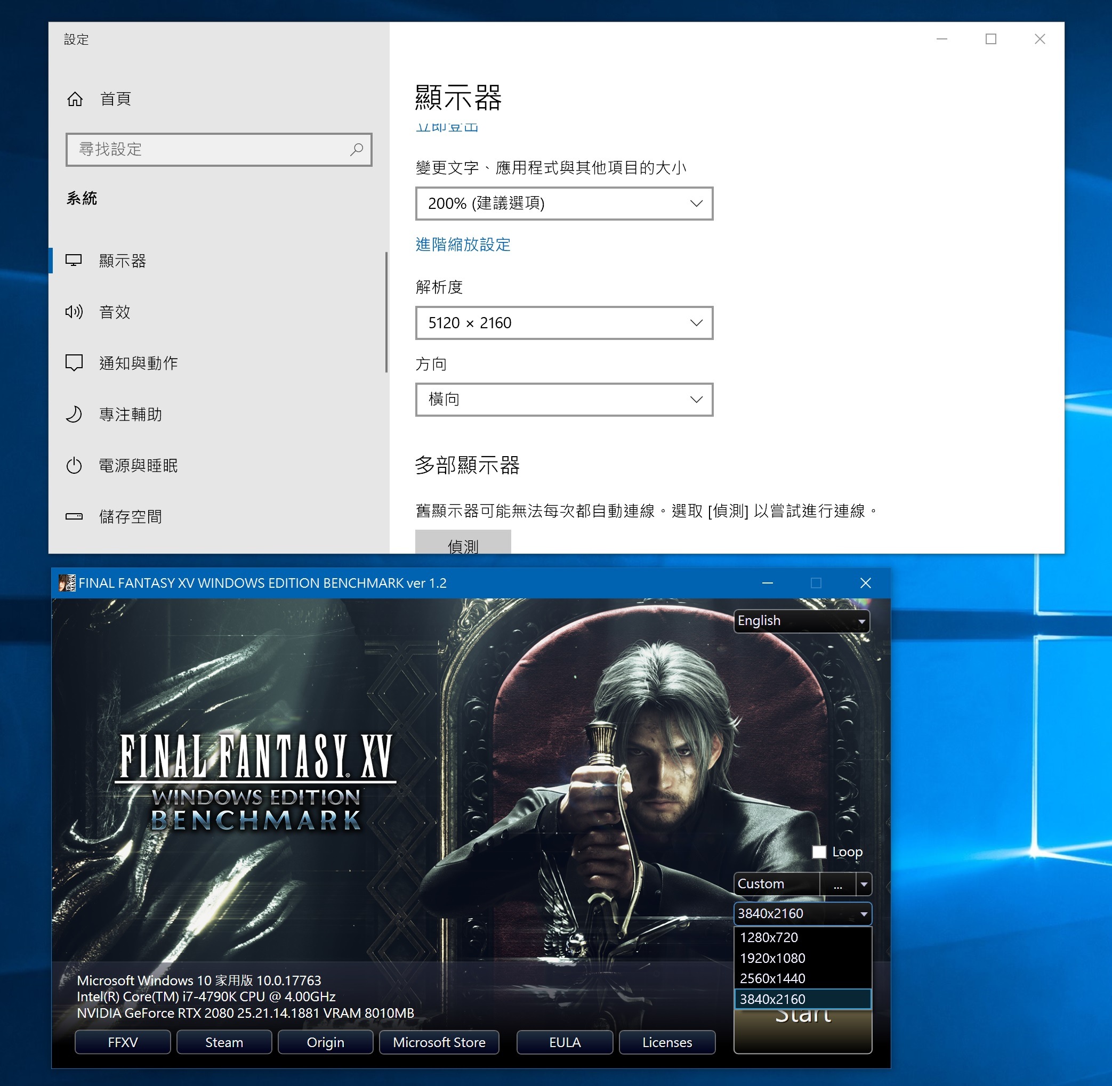
Task: Select 儲存空間 in Settings sidebar
Action: point(218,516)
